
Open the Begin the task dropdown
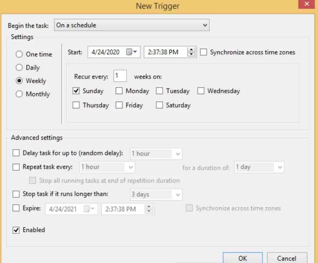tap(132, 25)
